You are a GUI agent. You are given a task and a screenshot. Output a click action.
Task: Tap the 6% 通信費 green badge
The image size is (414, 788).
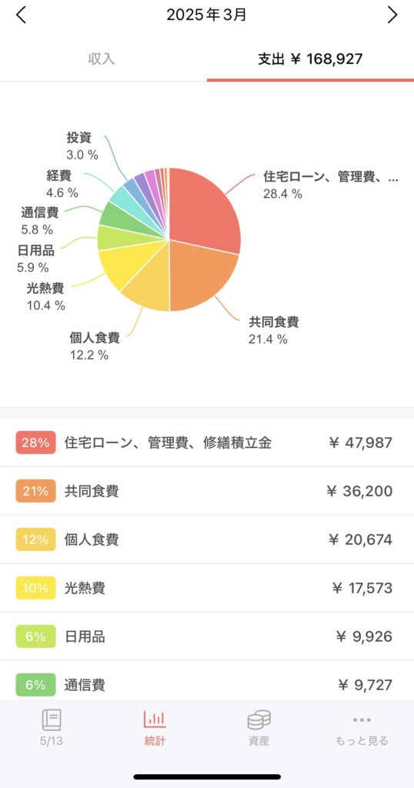click(x=35, y=684)
